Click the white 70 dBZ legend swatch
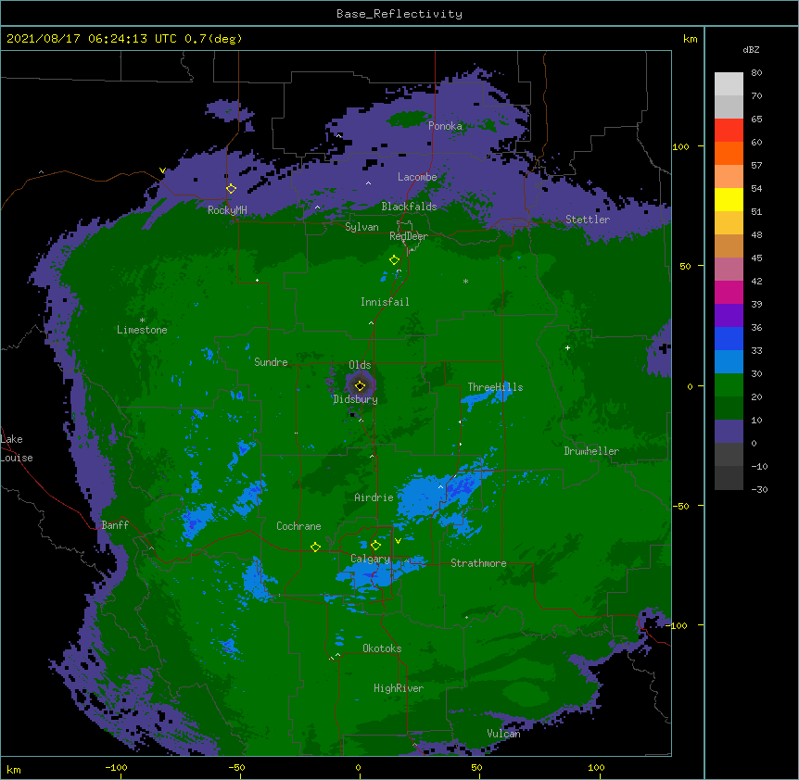This screenshot has width=799, height=780. point(729,84)
